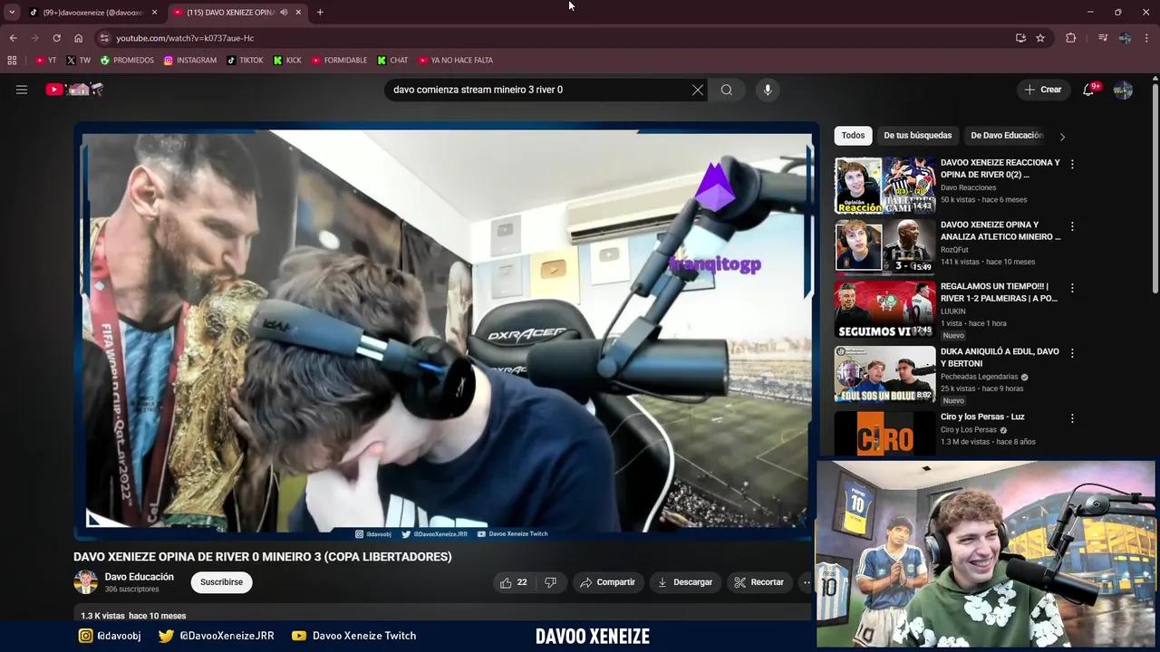
Task: Switch to the TikTok davooxeneize tab
Action: tap(92, 12)
